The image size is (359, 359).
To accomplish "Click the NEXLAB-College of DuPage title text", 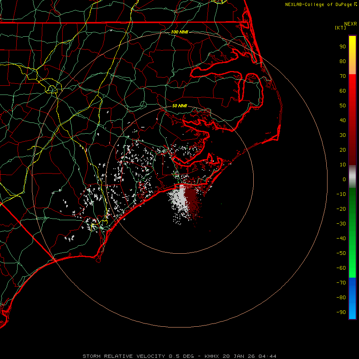I will coord(321,4).
